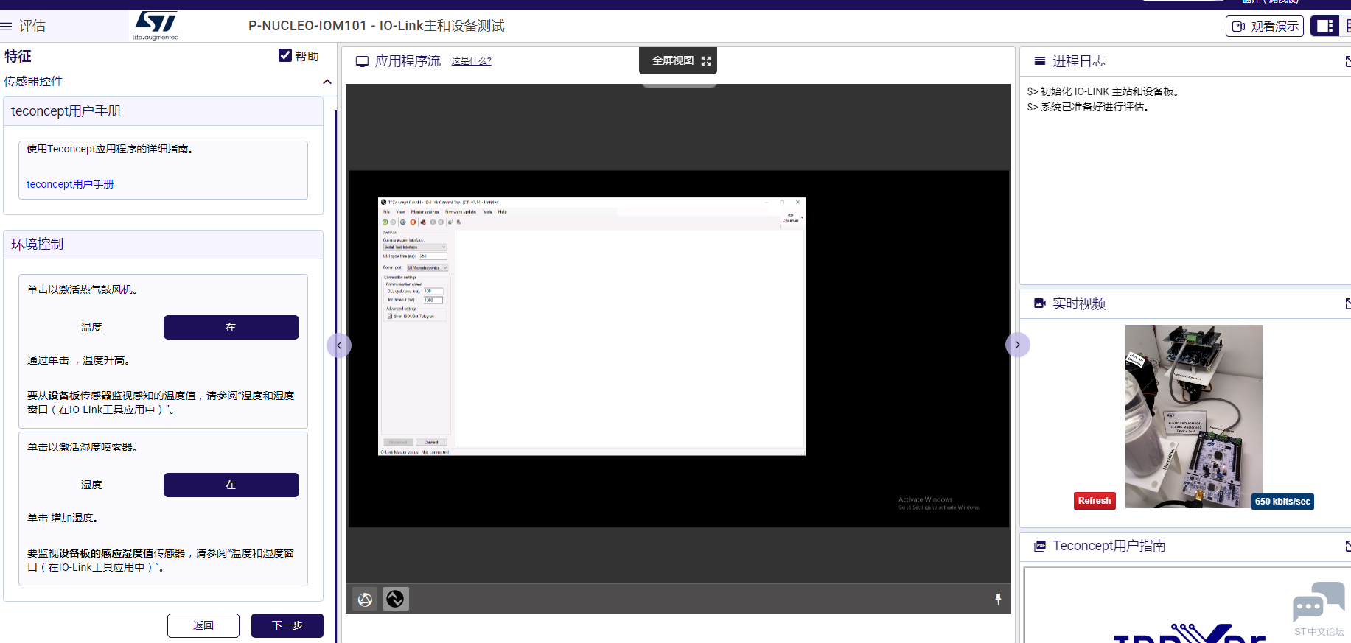Click the ST life.augmented logo
Viewport: 1351px width, 643px height.
[156, 26]
